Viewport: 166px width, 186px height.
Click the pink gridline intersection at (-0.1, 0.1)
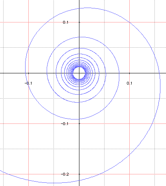29,22
